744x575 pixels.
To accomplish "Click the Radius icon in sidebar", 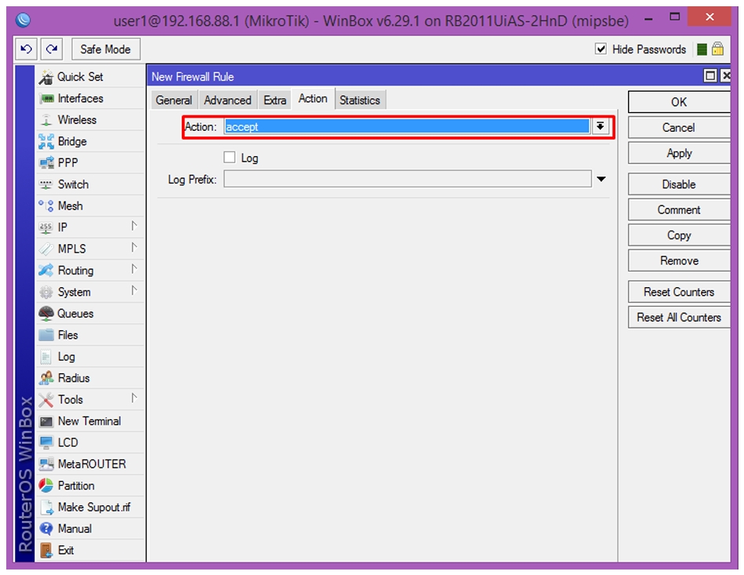I will coord(46,378).
